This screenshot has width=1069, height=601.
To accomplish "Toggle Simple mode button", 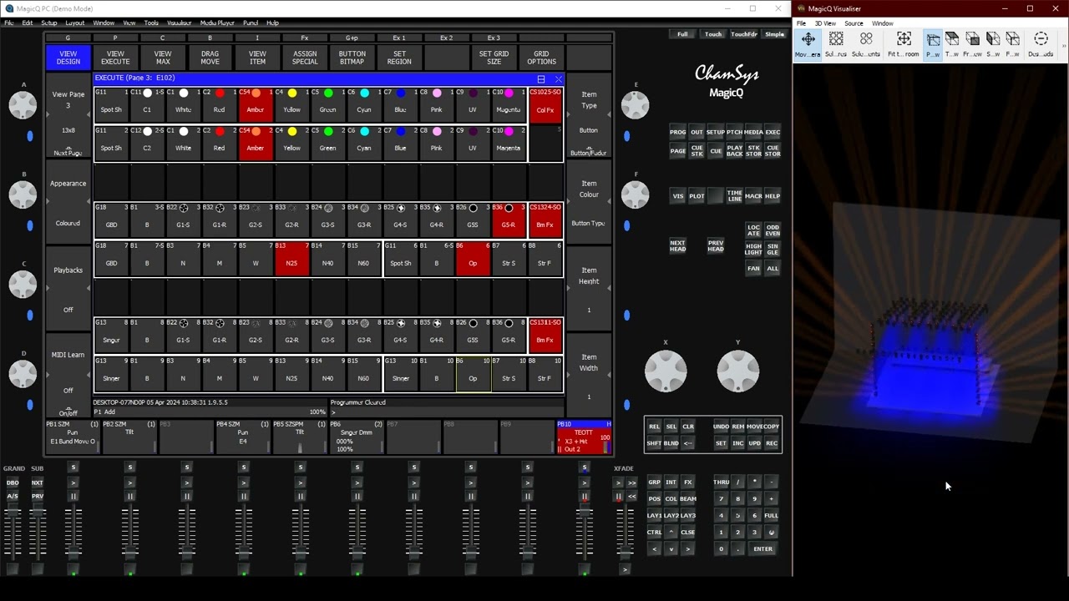I will tap(774, 34).
